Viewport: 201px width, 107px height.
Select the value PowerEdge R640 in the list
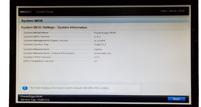coord(105,33)
